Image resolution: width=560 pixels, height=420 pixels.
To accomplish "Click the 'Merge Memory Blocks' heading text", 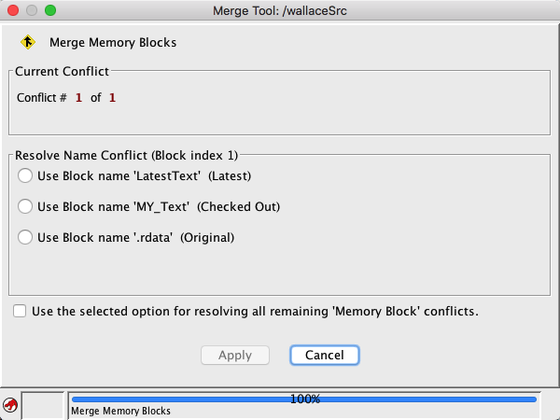I will pyautogui.click(x=112, y=42).
